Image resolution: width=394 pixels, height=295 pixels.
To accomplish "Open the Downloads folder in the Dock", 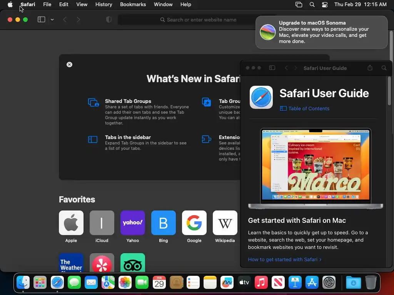I will pos(353,282).
